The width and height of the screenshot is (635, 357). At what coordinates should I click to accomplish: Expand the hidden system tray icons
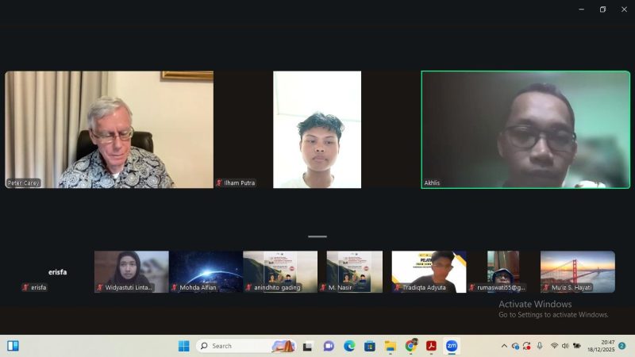504,346
